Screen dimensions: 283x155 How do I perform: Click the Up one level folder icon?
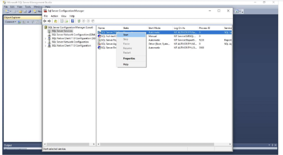(x=56, y=21)
